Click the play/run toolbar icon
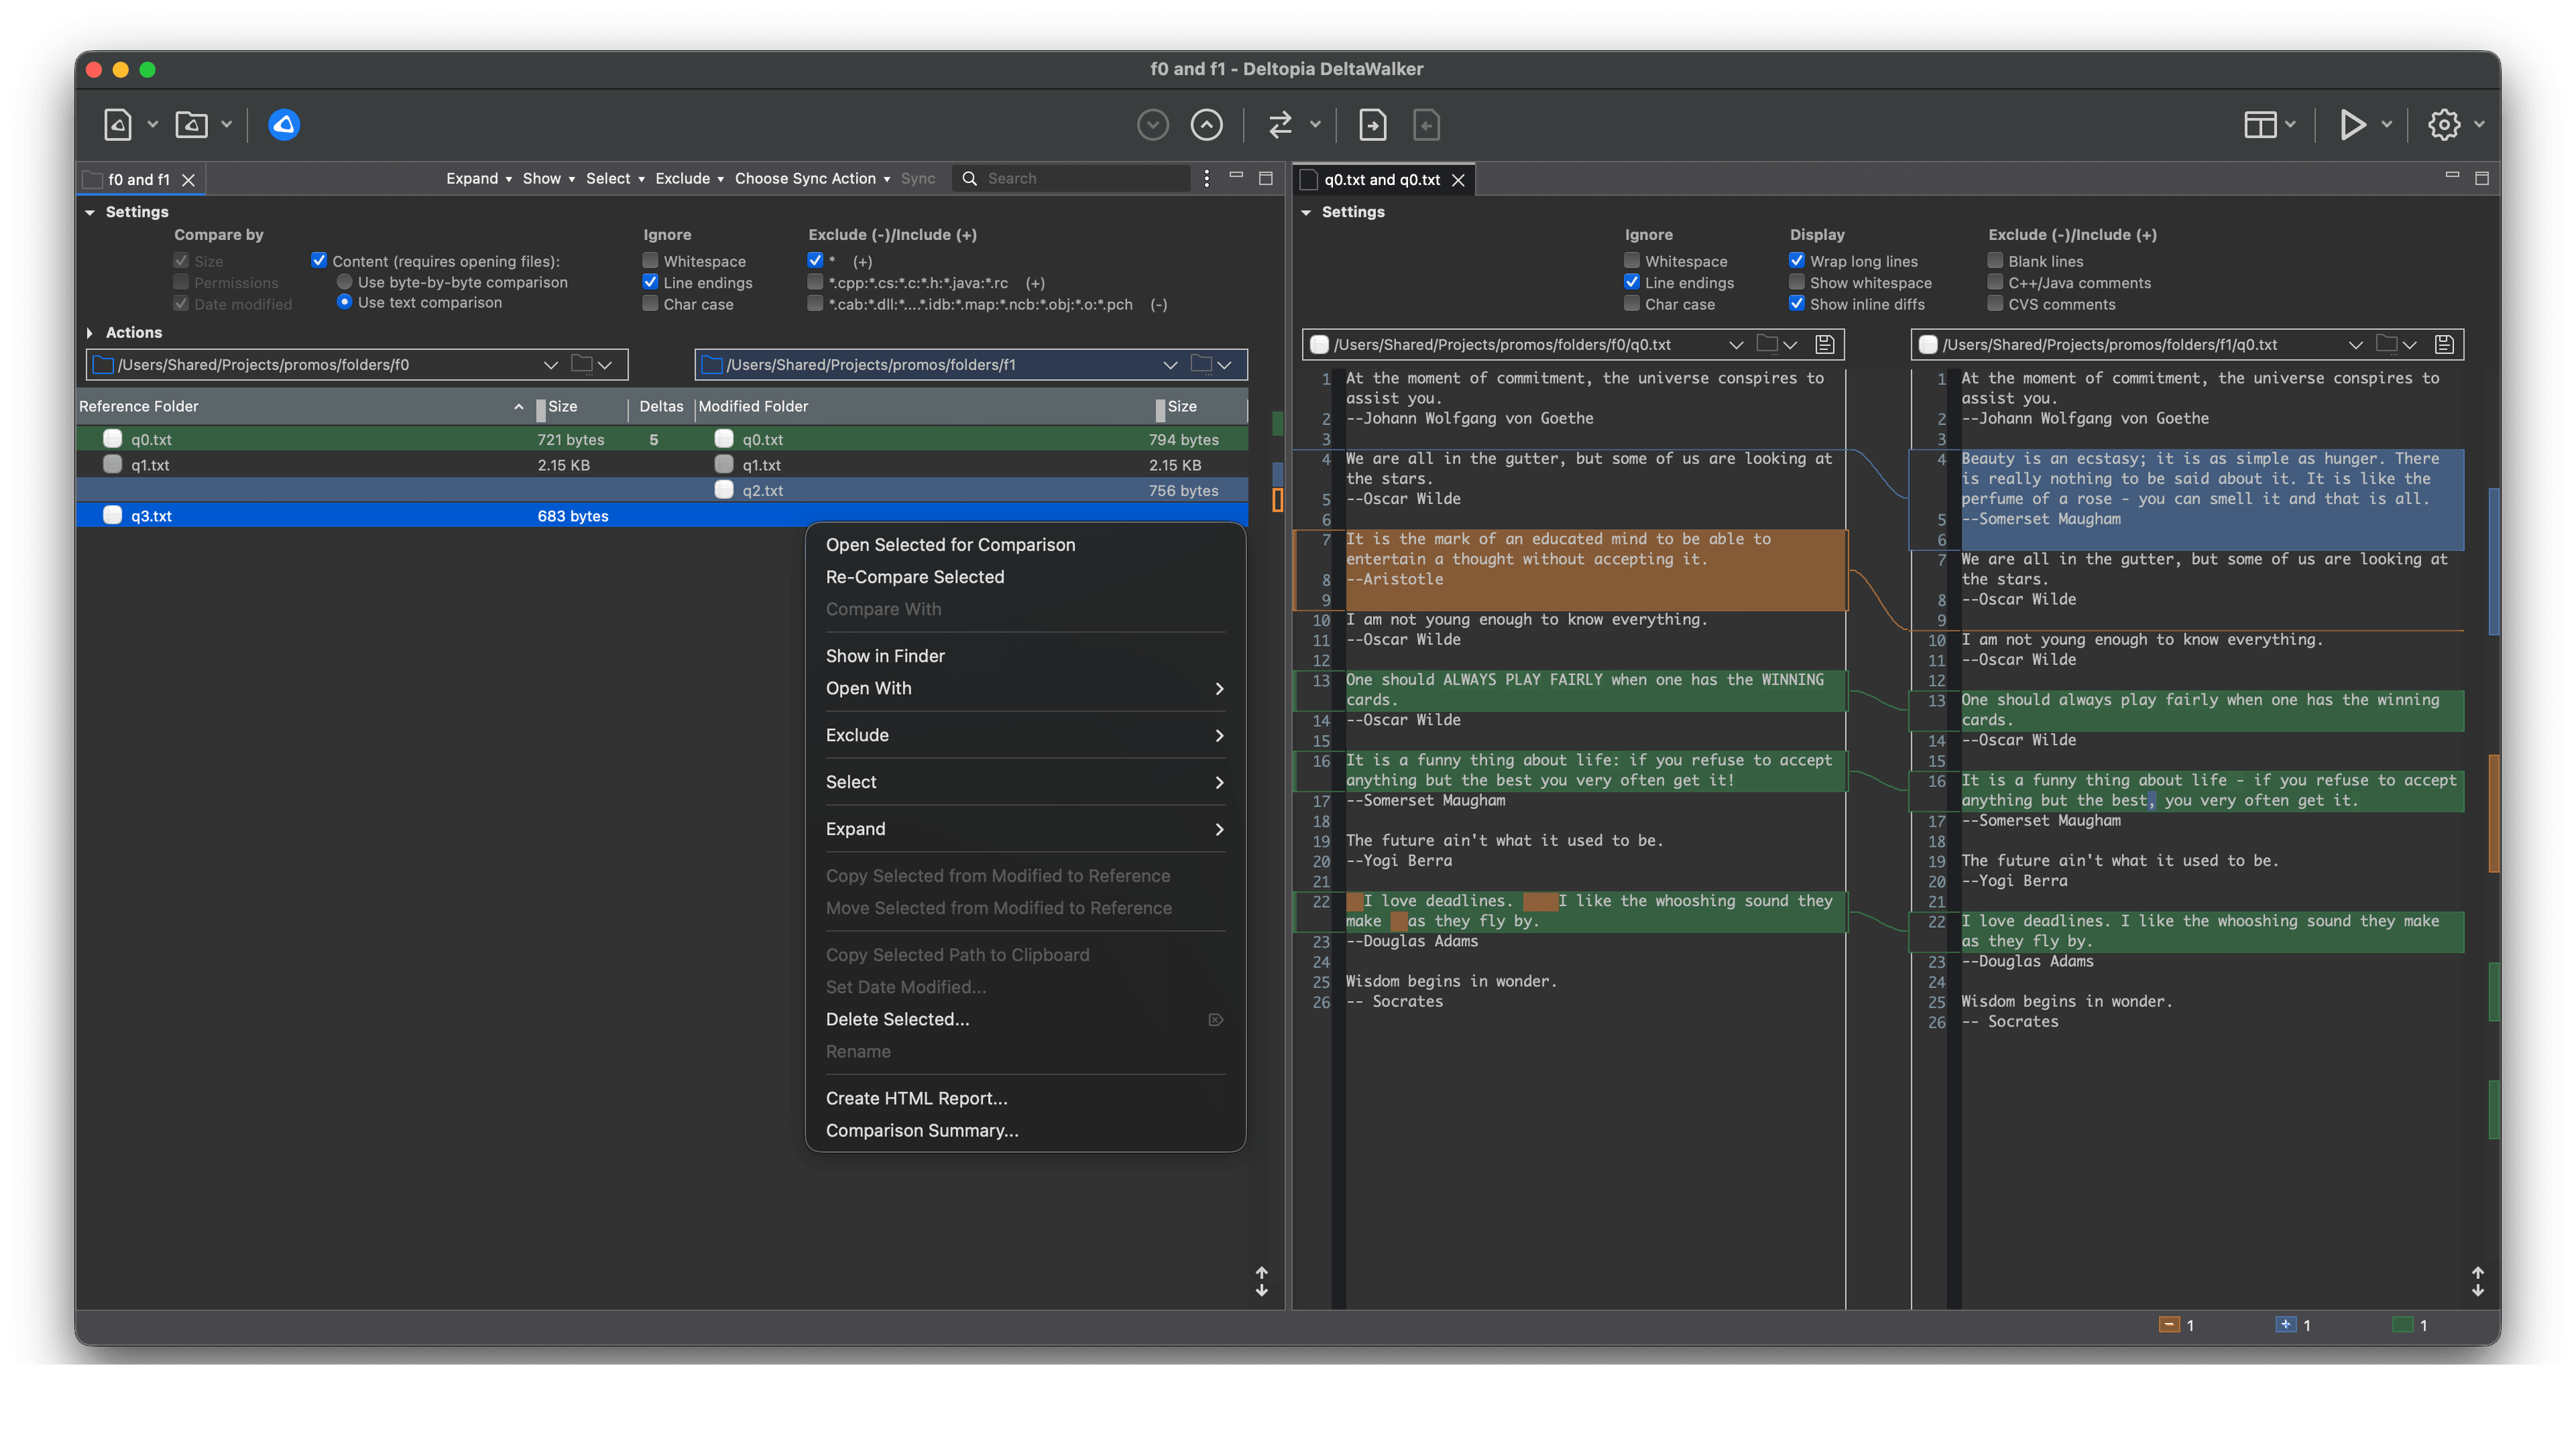This screenshot has width=2576, height=1445. 2353,125
